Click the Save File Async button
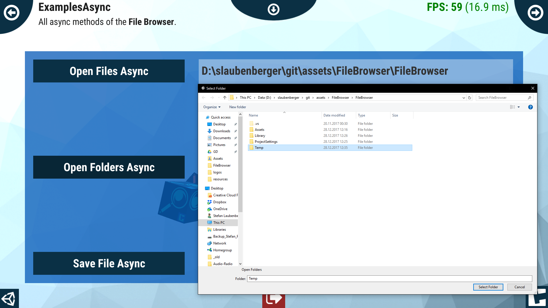548x308 pixels. coord(109,263)
